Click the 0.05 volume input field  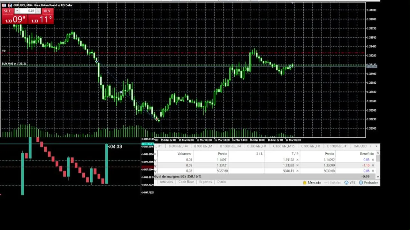point(27,11)
